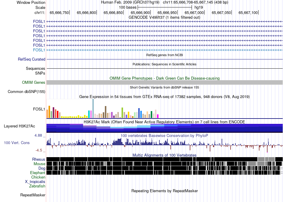Image resolution: width=283 pixels, height=202 pixels.
Task: Open the Repeating Elements by RepeatMasker title
Action: click(x=164, y=191)
